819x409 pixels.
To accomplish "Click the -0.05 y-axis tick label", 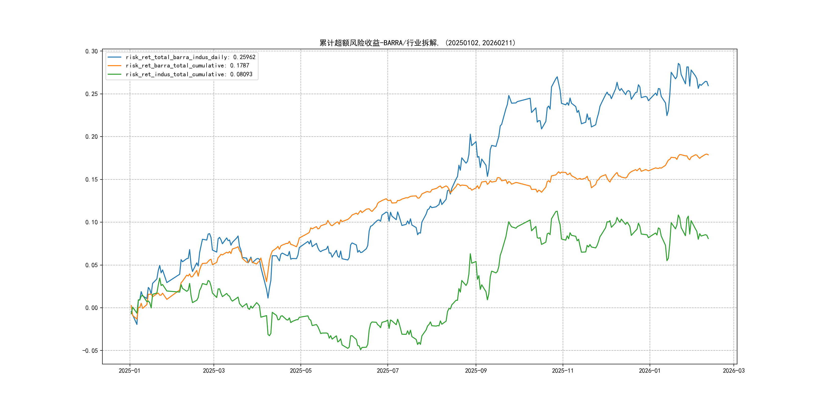I will pos(90,351).
